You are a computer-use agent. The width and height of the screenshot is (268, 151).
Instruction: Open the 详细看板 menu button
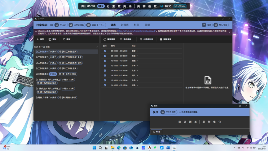pyautogui.click(x=126, y=39)
